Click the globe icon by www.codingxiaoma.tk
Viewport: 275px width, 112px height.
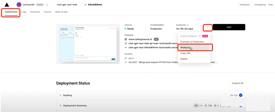click(x=125, y=39)
